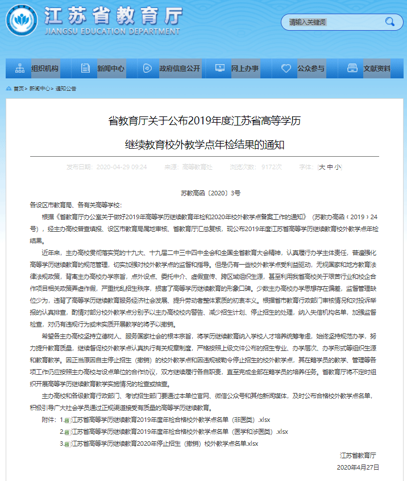Image resolution: width=407 pixels, height=481 pixels.
Task: Click the closing signature 江苏省教育厅
Action: tap(358, 455)
